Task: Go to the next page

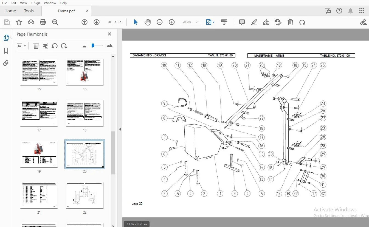Action: 97,22
